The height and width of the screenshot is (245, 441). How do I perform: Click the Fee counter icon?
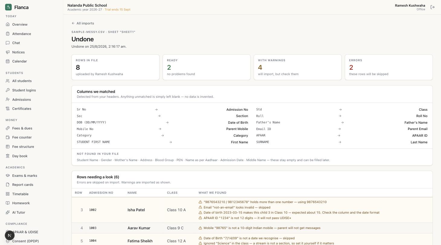[8, 137]
